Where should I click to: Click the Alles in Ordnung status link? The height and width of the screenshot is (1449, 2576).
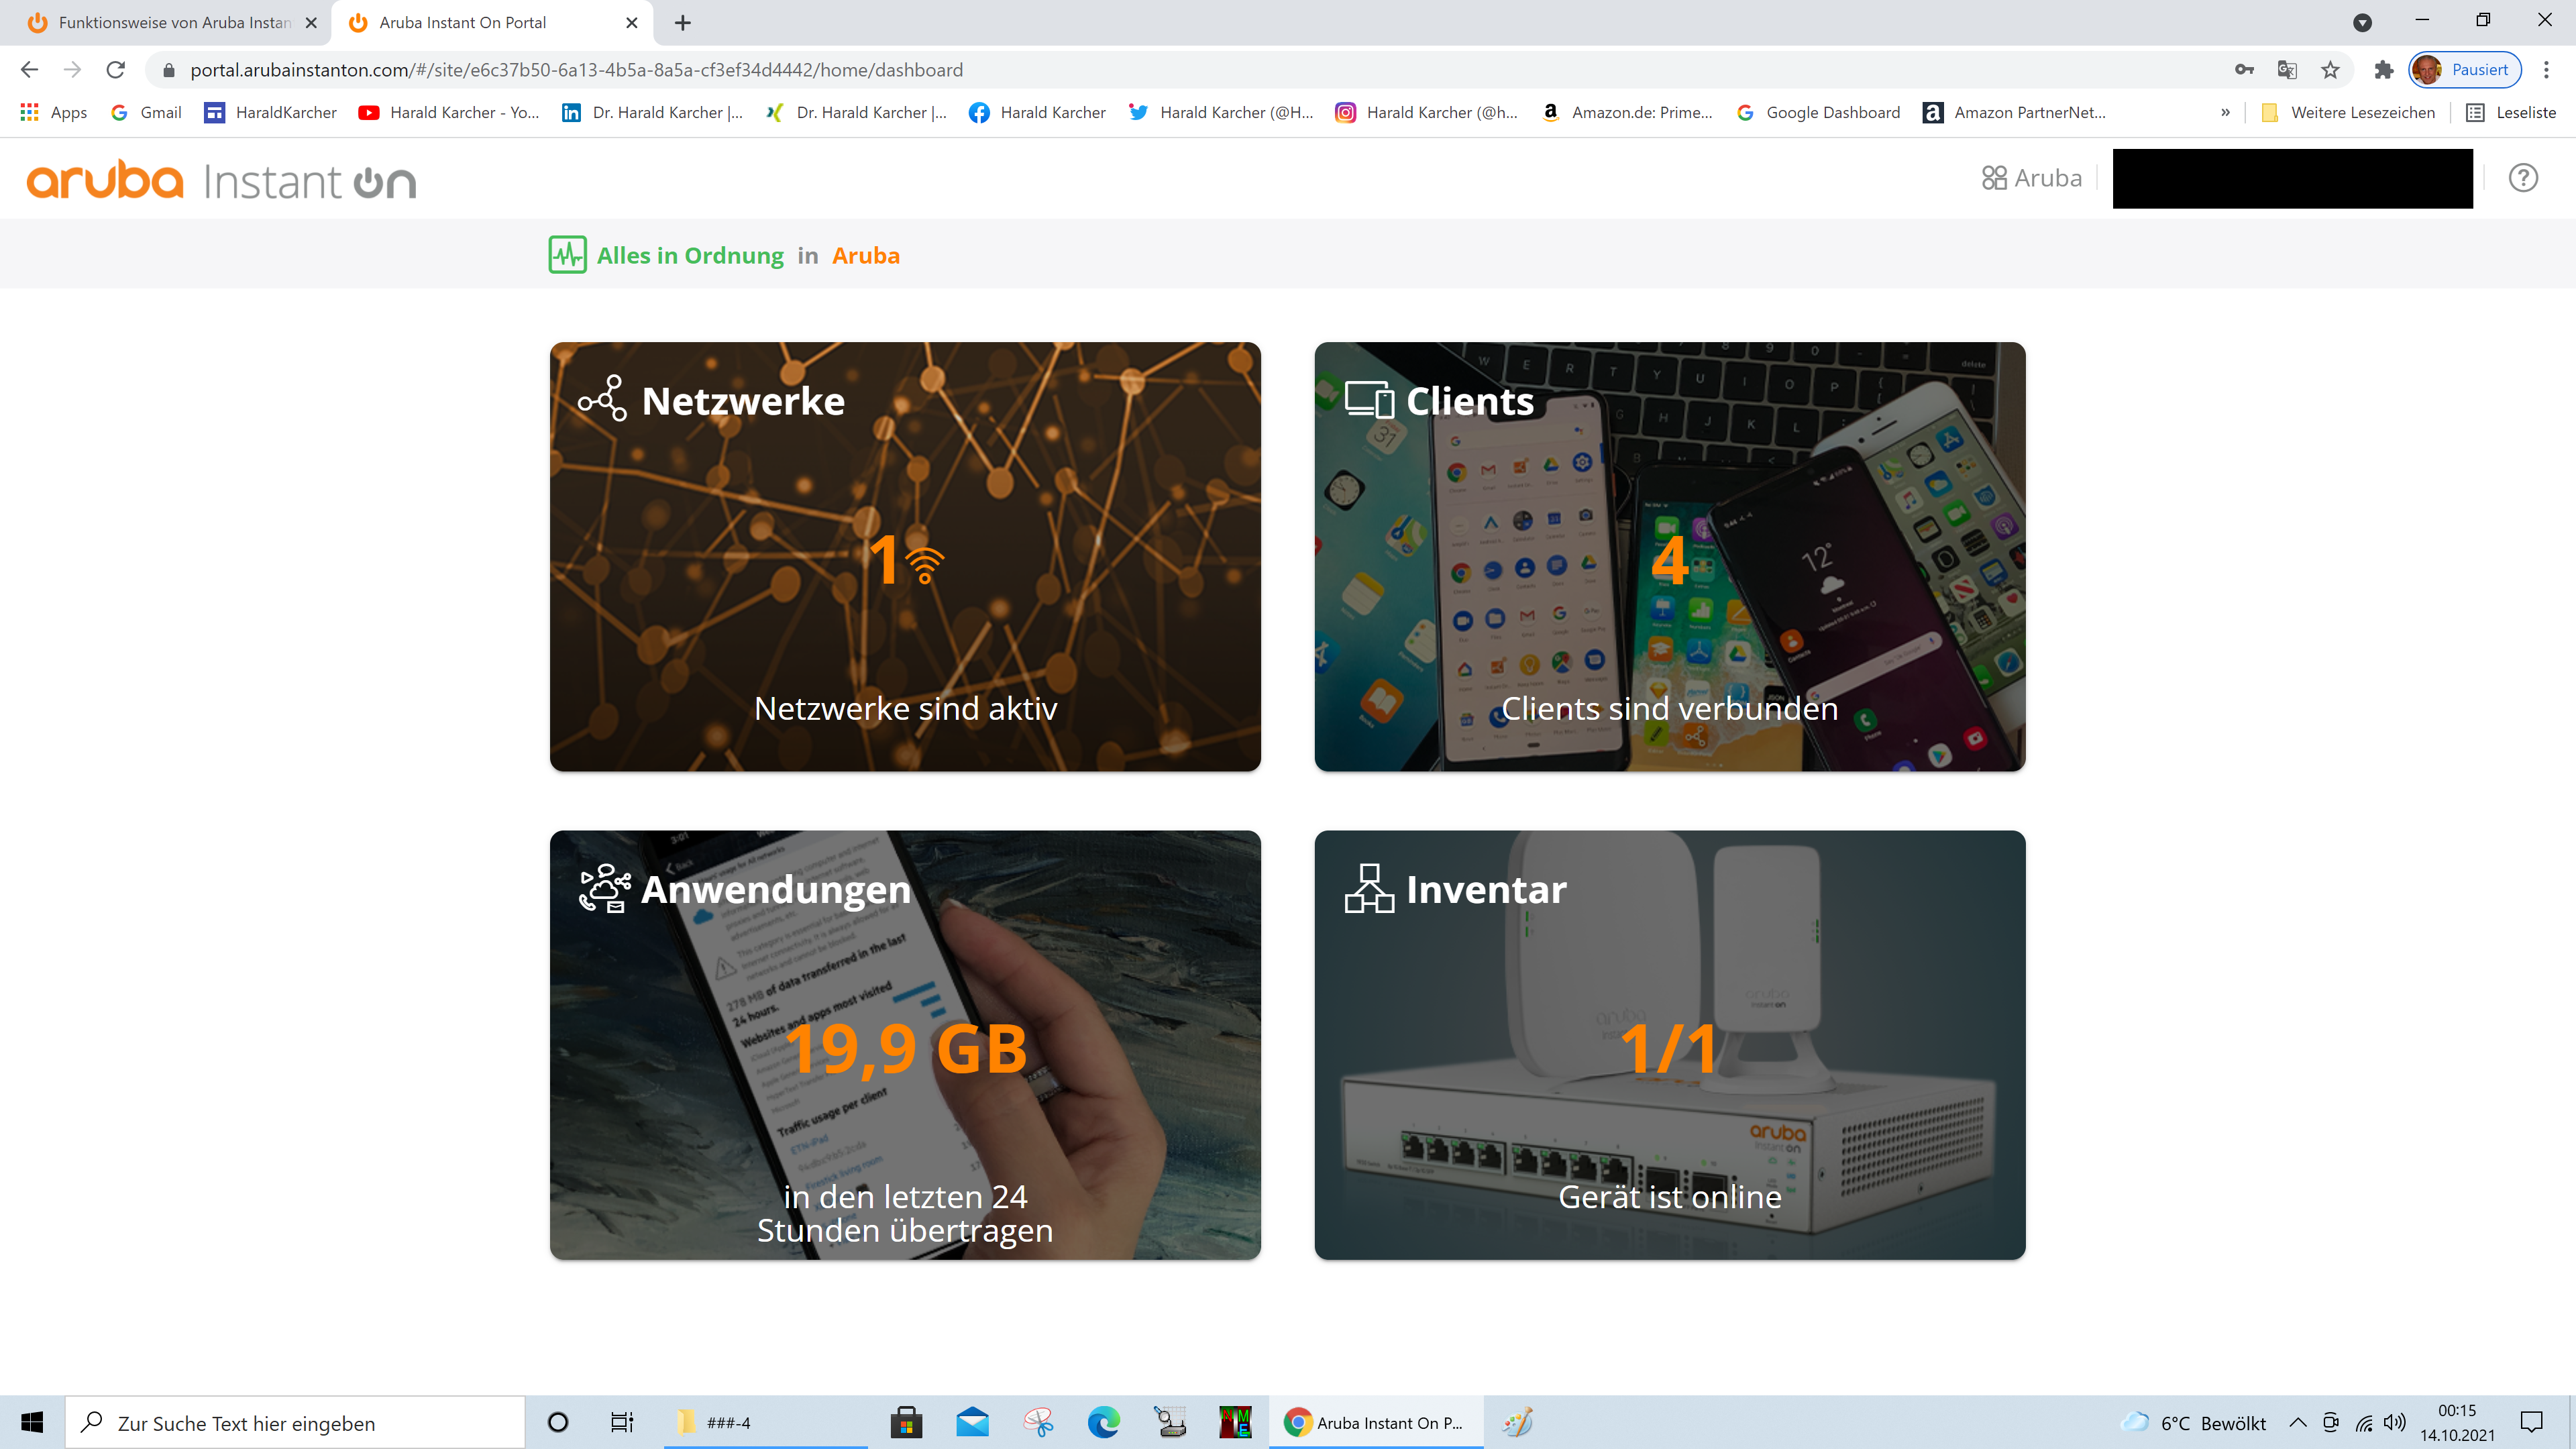pos(690,256)
